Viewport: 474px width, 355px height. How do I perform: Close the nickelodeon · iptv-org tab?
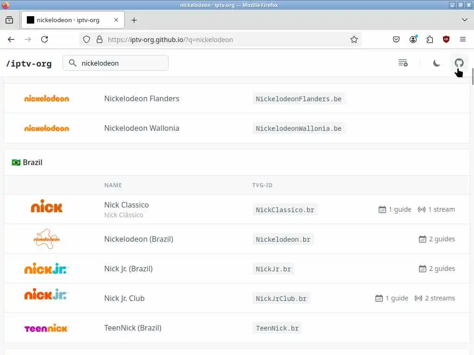pos(116,20)
